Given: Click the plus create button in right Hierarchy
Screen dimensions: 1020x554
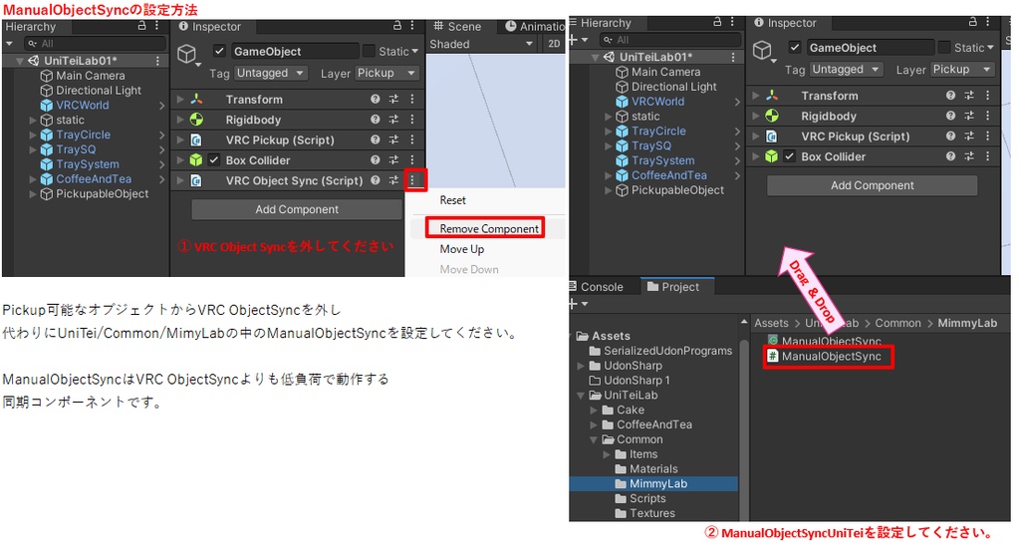Looking at the screenshot, I should coord(573,40).
